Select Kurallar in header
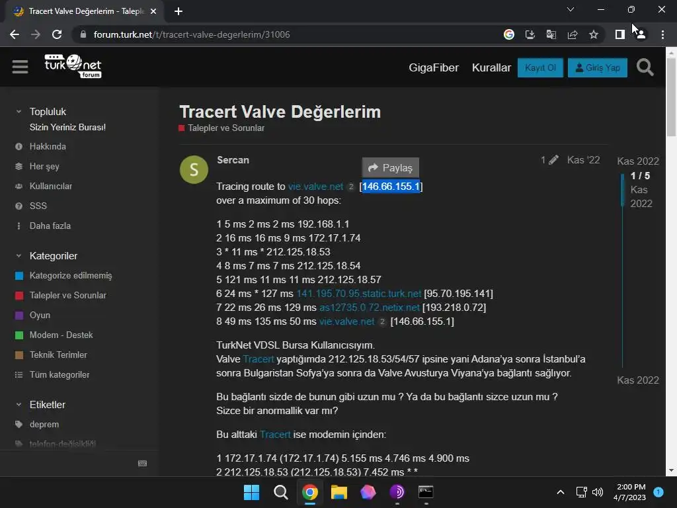This screenshot has height=508, width=677. coord(491,68)
